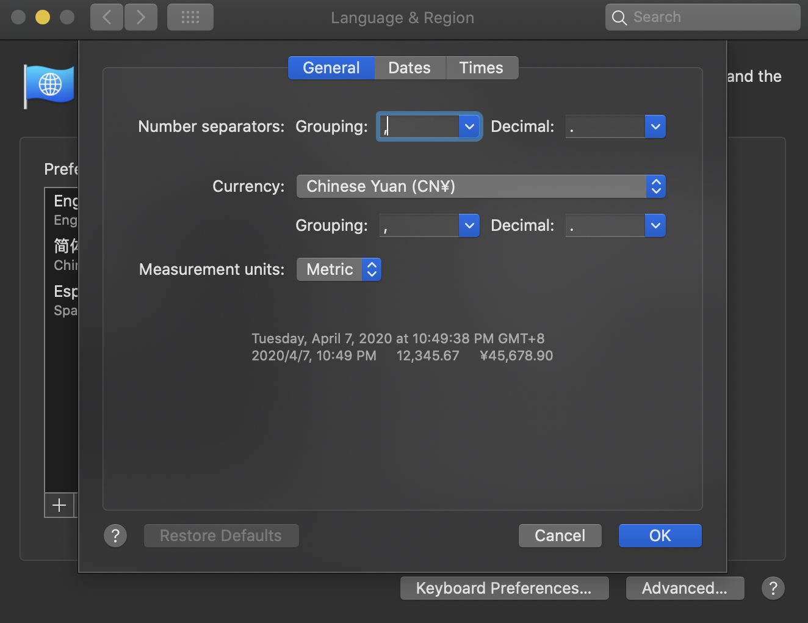Expand the number Decimal separator dropdown
Viewport: 808px width, 623px height.
point(655,126)
